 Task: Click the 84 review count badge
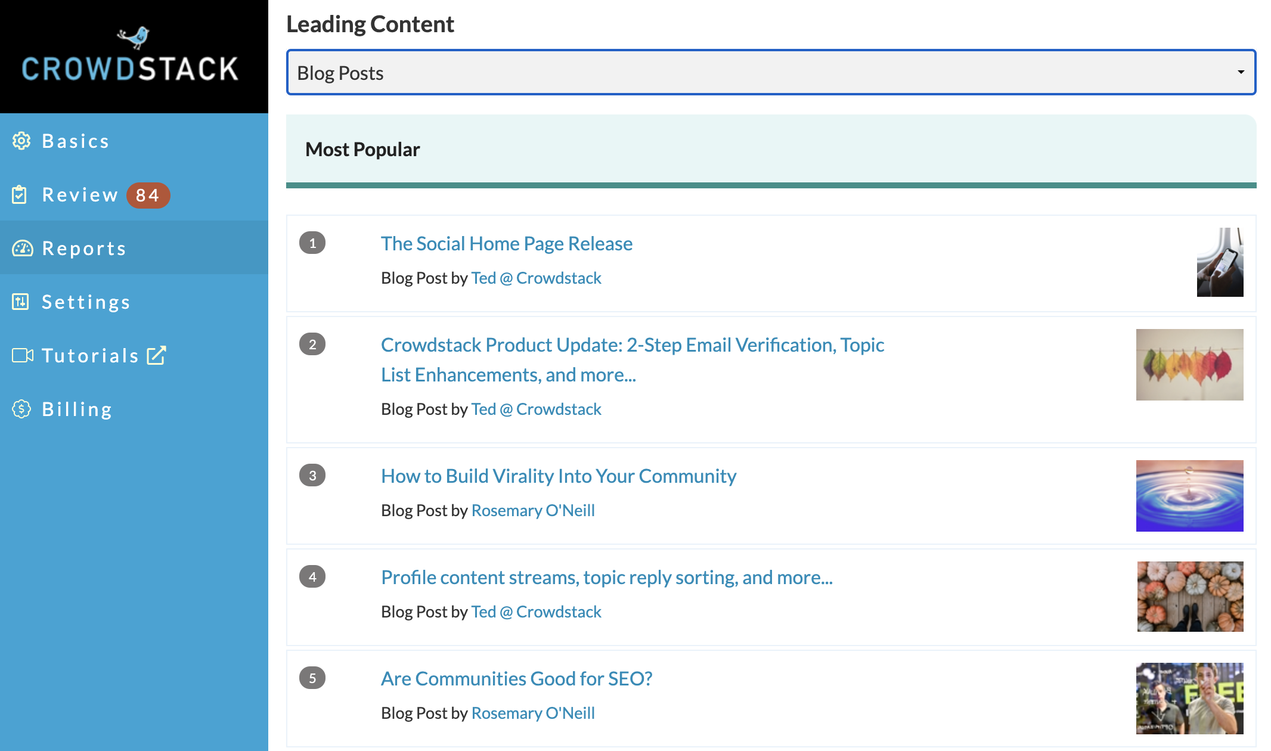coord(148,195)
